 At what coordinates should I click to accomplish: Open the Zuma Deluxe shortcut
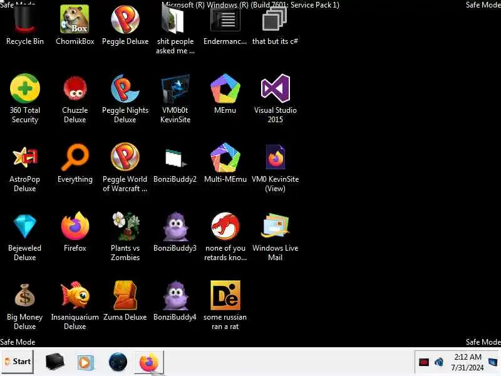coord(125,295)
